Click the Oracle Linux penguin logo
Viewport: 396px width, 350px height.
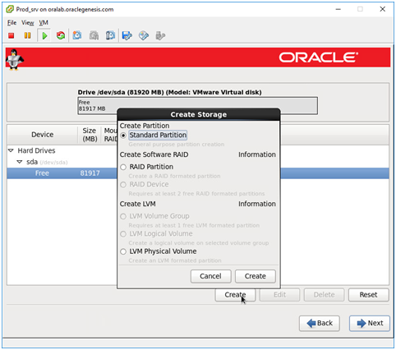14,59
